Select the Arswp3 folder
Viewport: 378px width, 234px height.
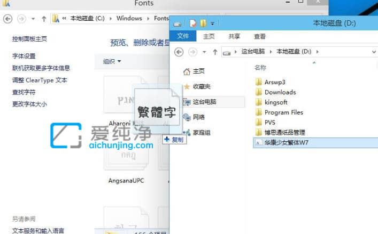click(275, 82)
